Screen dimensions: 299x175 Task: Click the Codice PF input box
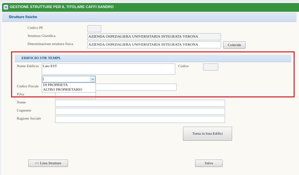pyautogui.click(x=94, y=29)
